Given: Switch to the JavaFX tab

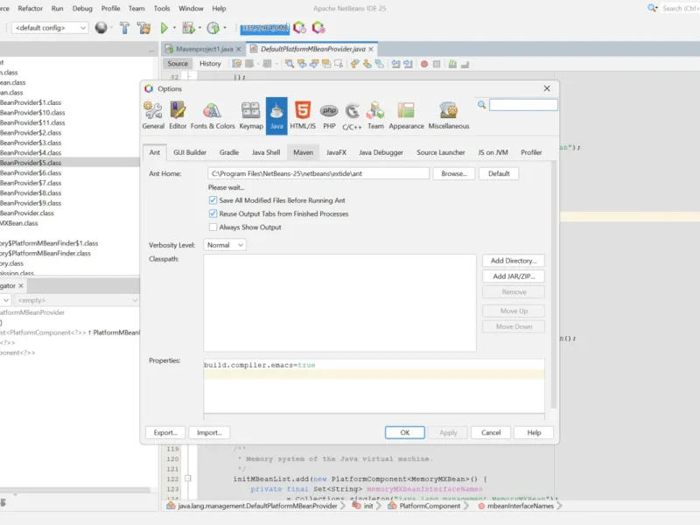Looking at the screenshot, I should 336,152.
